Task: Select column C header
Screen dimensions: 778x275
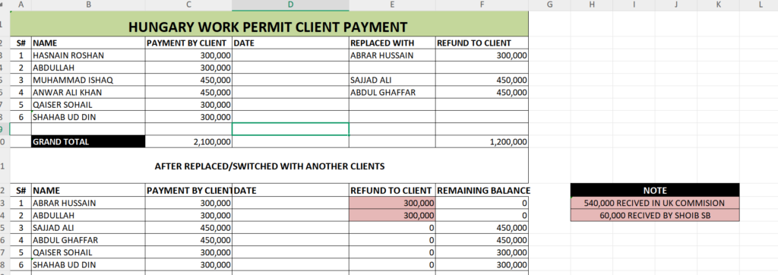Action: (188, 5)
